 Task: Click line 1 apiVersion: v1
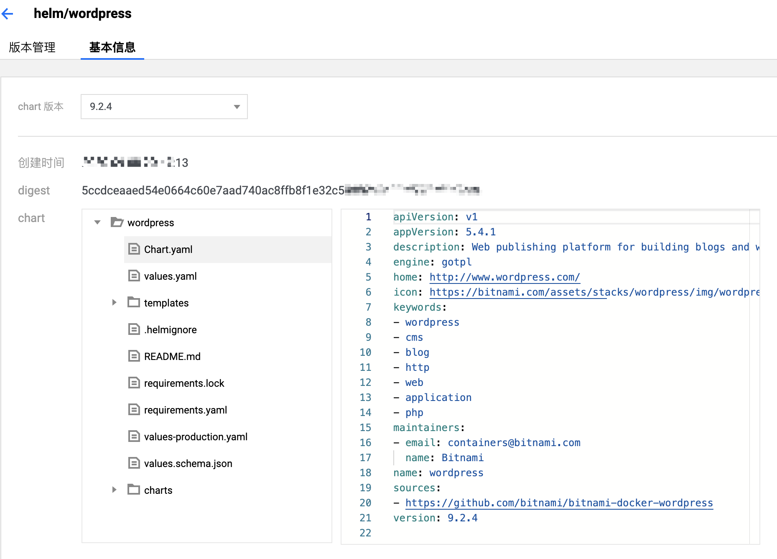point(435,217)
